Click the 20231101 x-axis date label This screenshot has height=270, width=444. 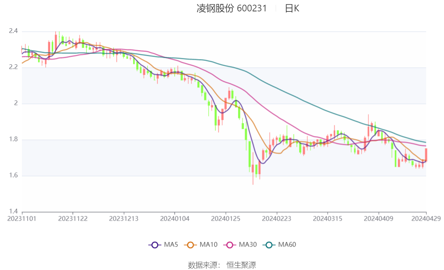[22, 219]
